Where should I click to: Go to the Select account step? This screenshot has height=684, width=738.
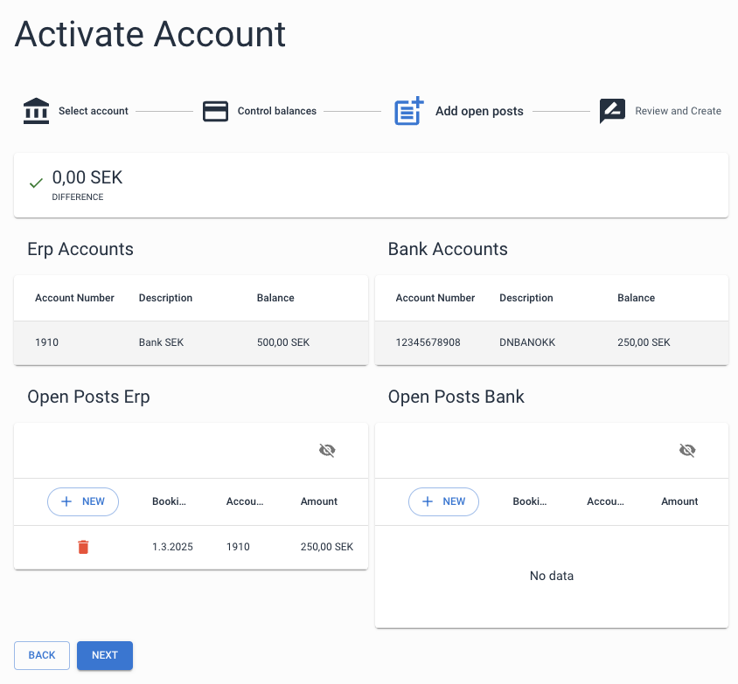[93, 111]
